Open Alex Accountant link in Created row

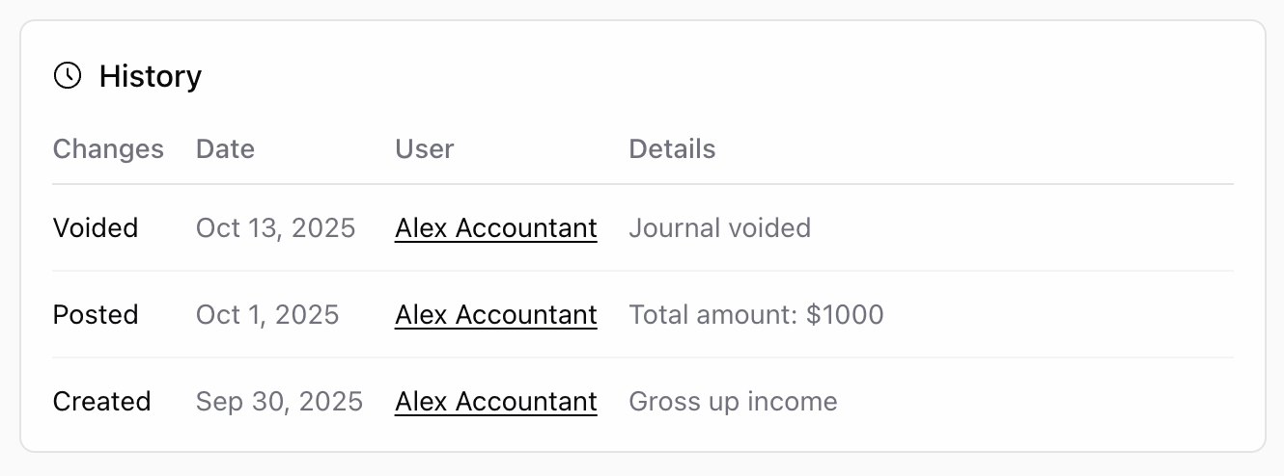[x=495, y=402]
